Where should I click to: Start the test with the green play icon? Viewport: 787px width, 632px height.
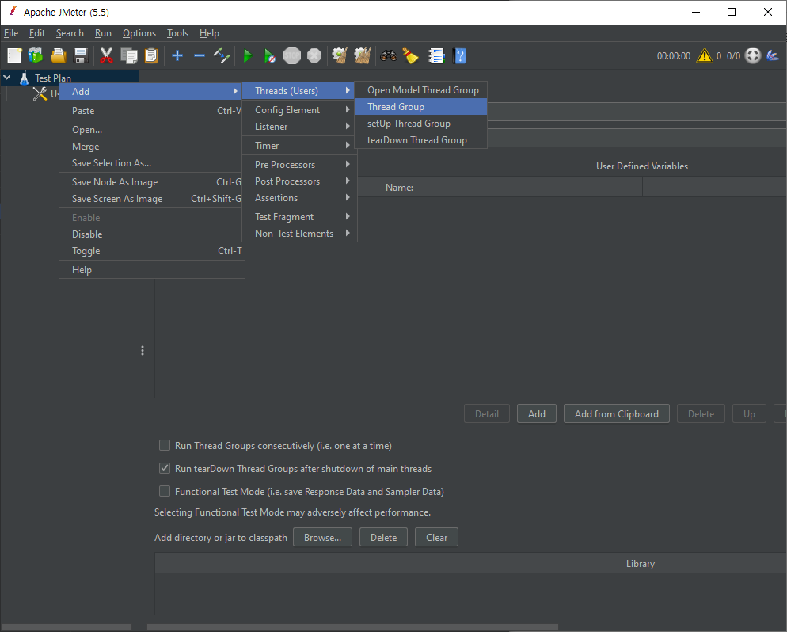pos(248,55)
